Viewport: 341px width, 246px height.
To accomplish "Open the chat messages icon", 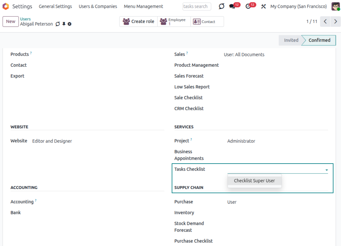I will click(232, 6).
